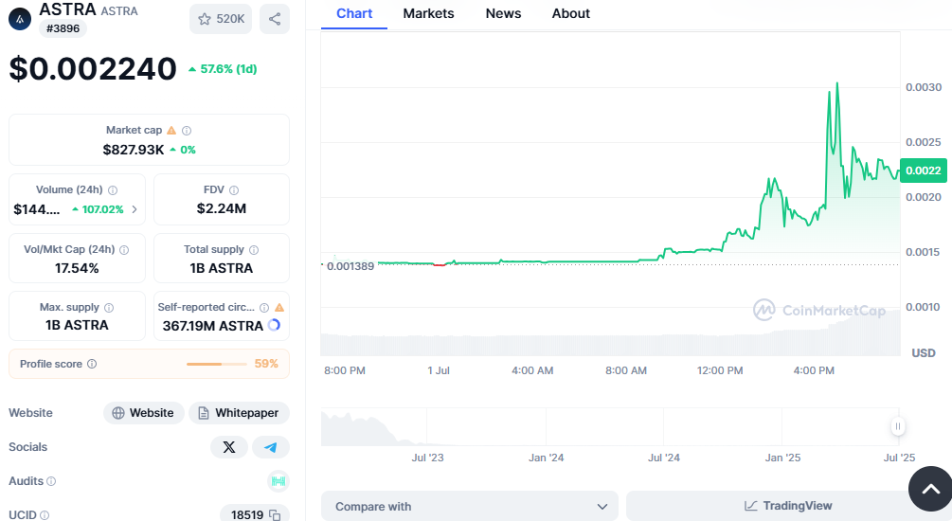Open the Max. supply info icon
The image size is (952, 521).
click(x=109, y=308)
